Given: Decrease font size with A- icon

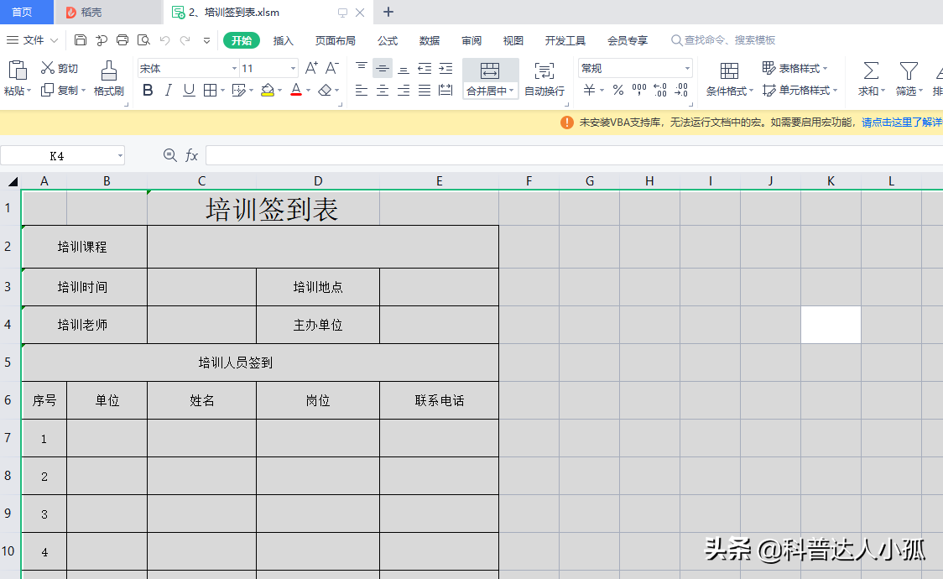Looking at the screenshot, I should tap(332, 68).
